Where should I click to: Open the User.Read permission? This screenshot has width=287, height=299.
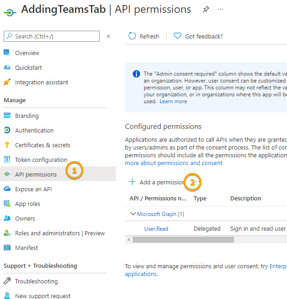click(x=156, y=229)
